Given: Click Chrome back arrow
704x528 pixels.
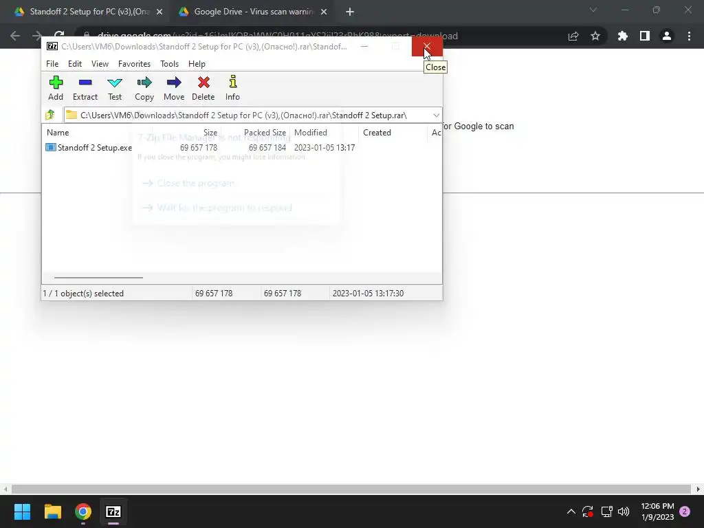Looking at the screenshot, I should 15,36.
